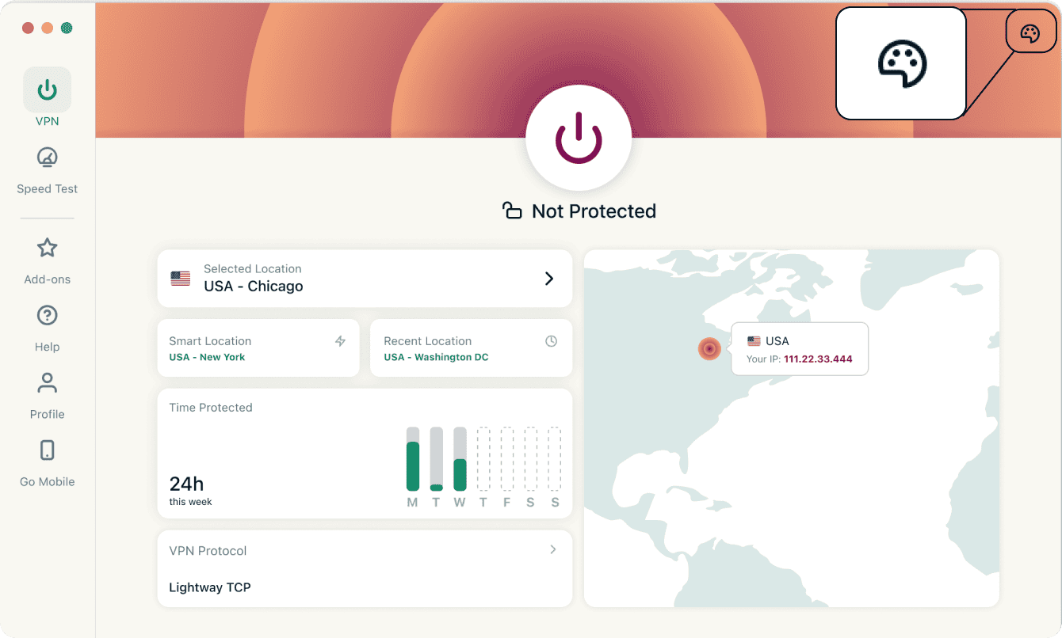
Task: Connect to Recent Location USA - Washington DC
Action: click(x=472, y=348)
